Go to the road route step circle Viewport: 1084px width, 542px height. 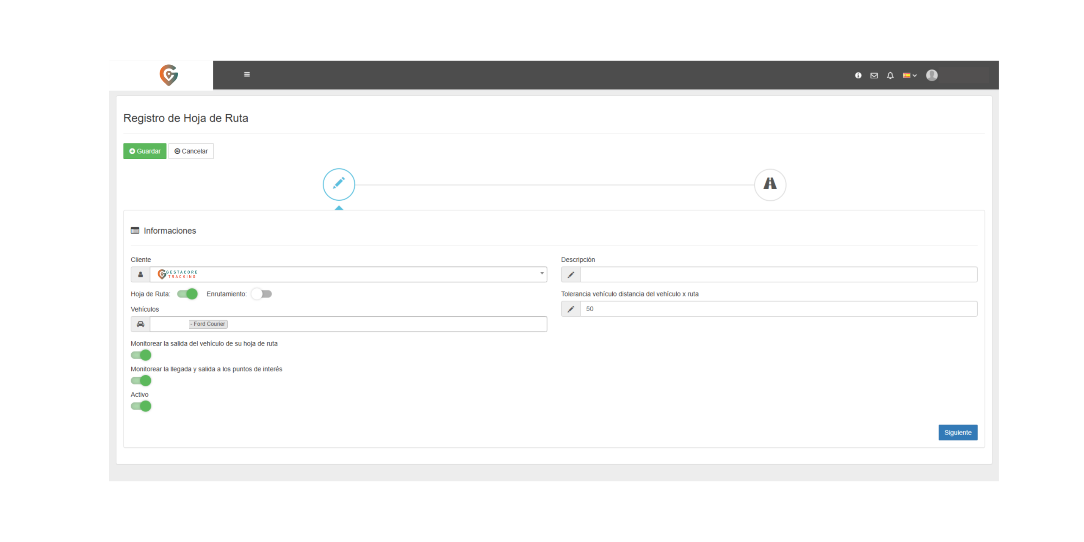(770, 184)
